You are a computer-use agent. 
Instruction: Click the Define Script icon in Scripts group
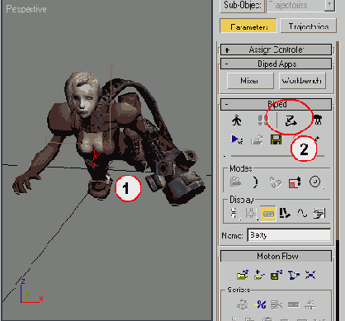coord(243,304)
